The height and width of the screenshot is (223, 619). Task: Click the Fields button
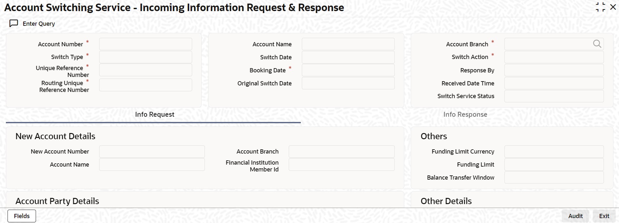click(21, 216)
